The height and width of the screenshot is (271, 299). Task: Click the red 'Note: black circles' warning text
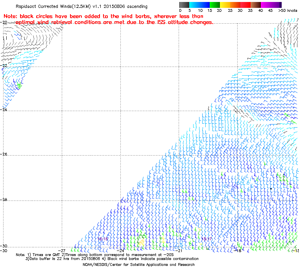108,19
